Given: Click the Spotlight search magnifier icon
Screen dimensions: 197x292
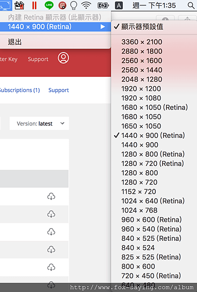Looking at the screenshot, I should (191, 5).
